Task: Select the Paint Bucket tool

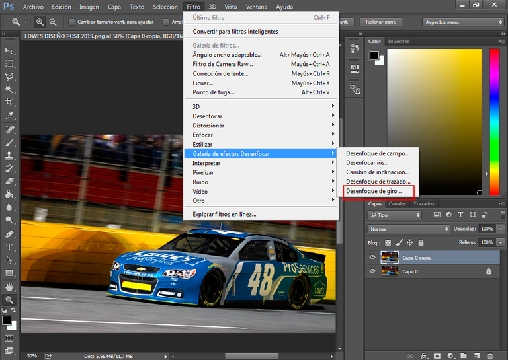Action: pyautogui.click(x=9, y=194)
